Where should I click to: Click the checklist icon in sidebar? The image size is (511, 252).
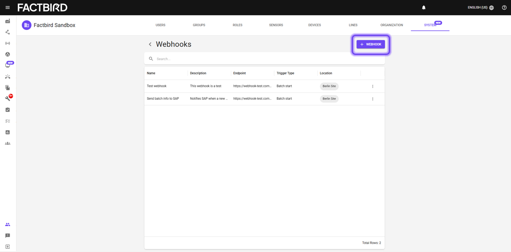click(8, 121)
